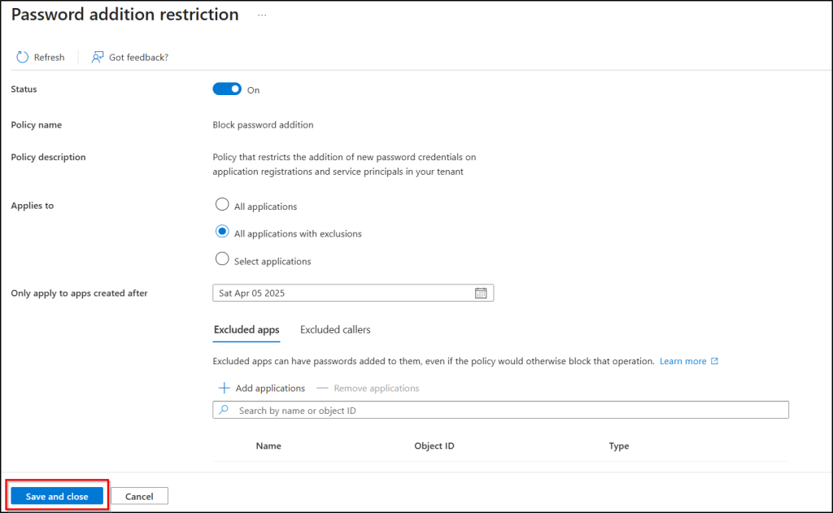Open the Excluded callers tab

click(335, 330)
